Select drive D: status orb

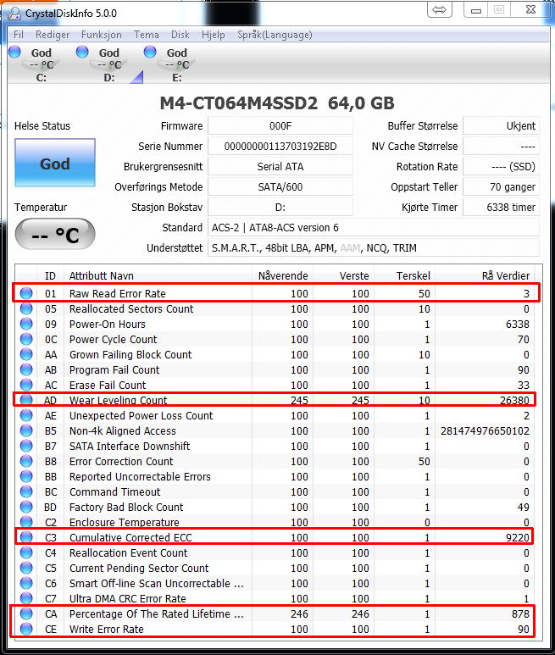click(82, 52)
